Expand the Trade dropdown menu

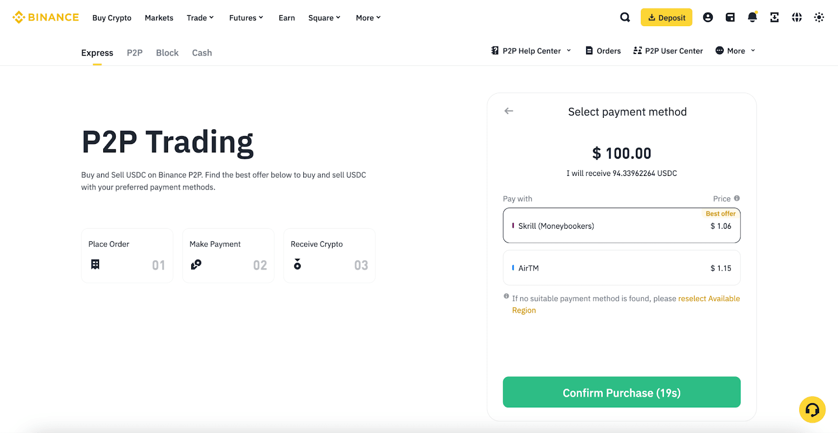click(x=200, y=18)
